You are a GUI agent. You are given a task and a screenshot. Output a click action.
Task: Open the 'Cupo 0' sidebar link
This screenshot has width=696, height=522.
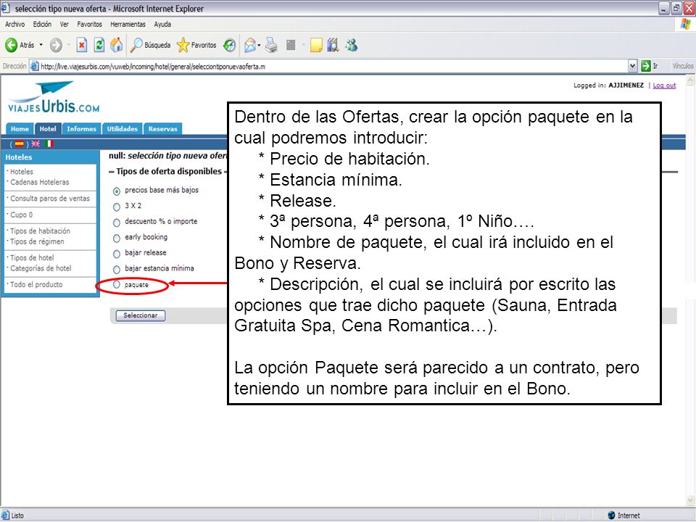pyautogui.click(x=21, y=215)
